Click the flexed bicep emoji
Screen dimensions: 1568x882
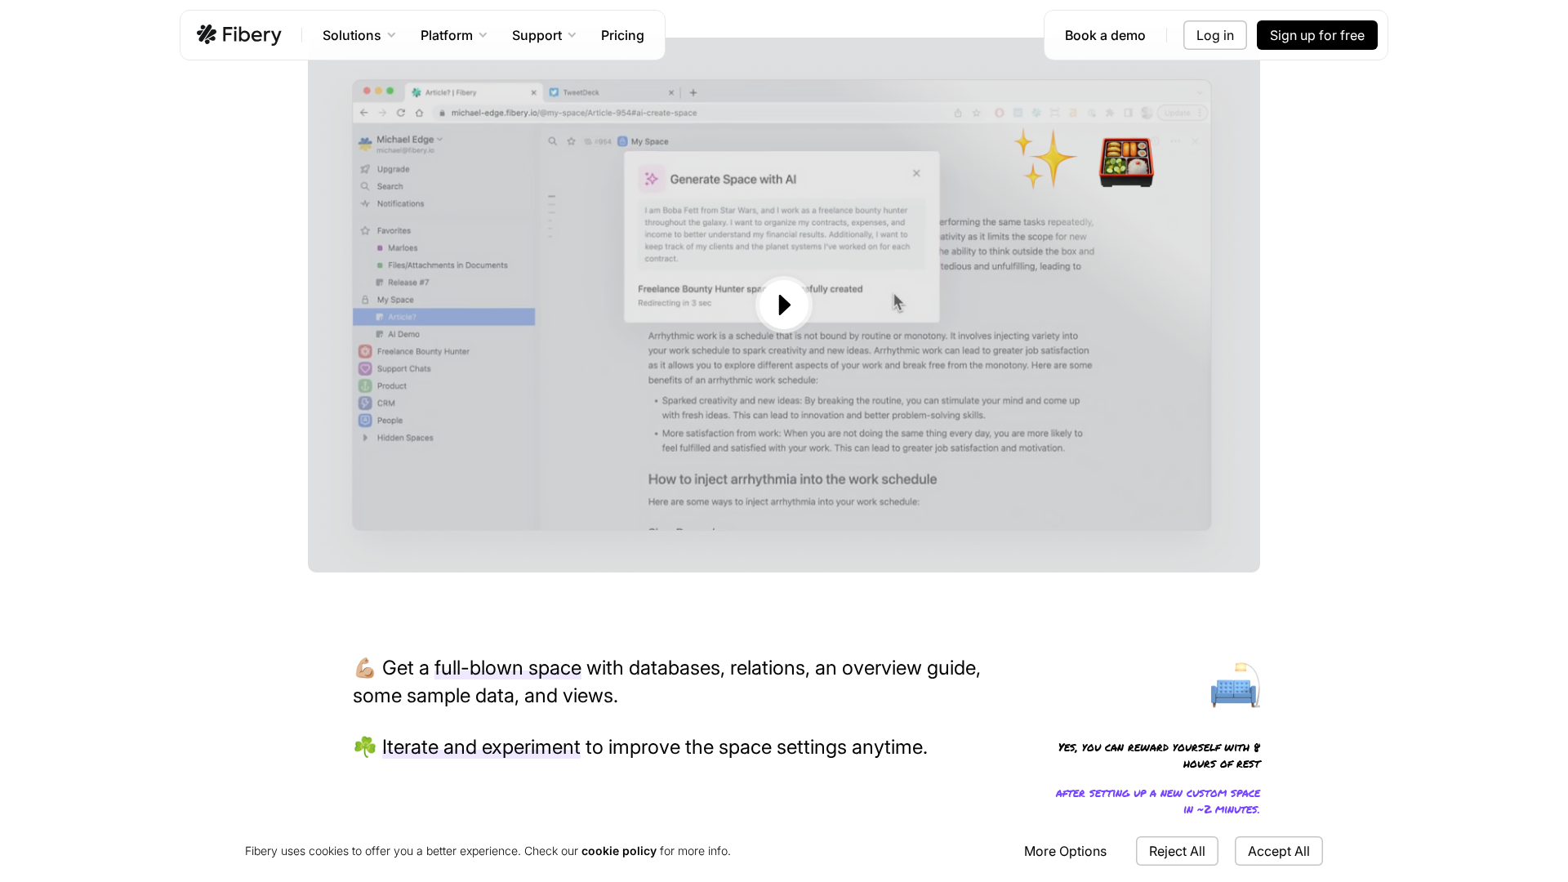(364, 668)
